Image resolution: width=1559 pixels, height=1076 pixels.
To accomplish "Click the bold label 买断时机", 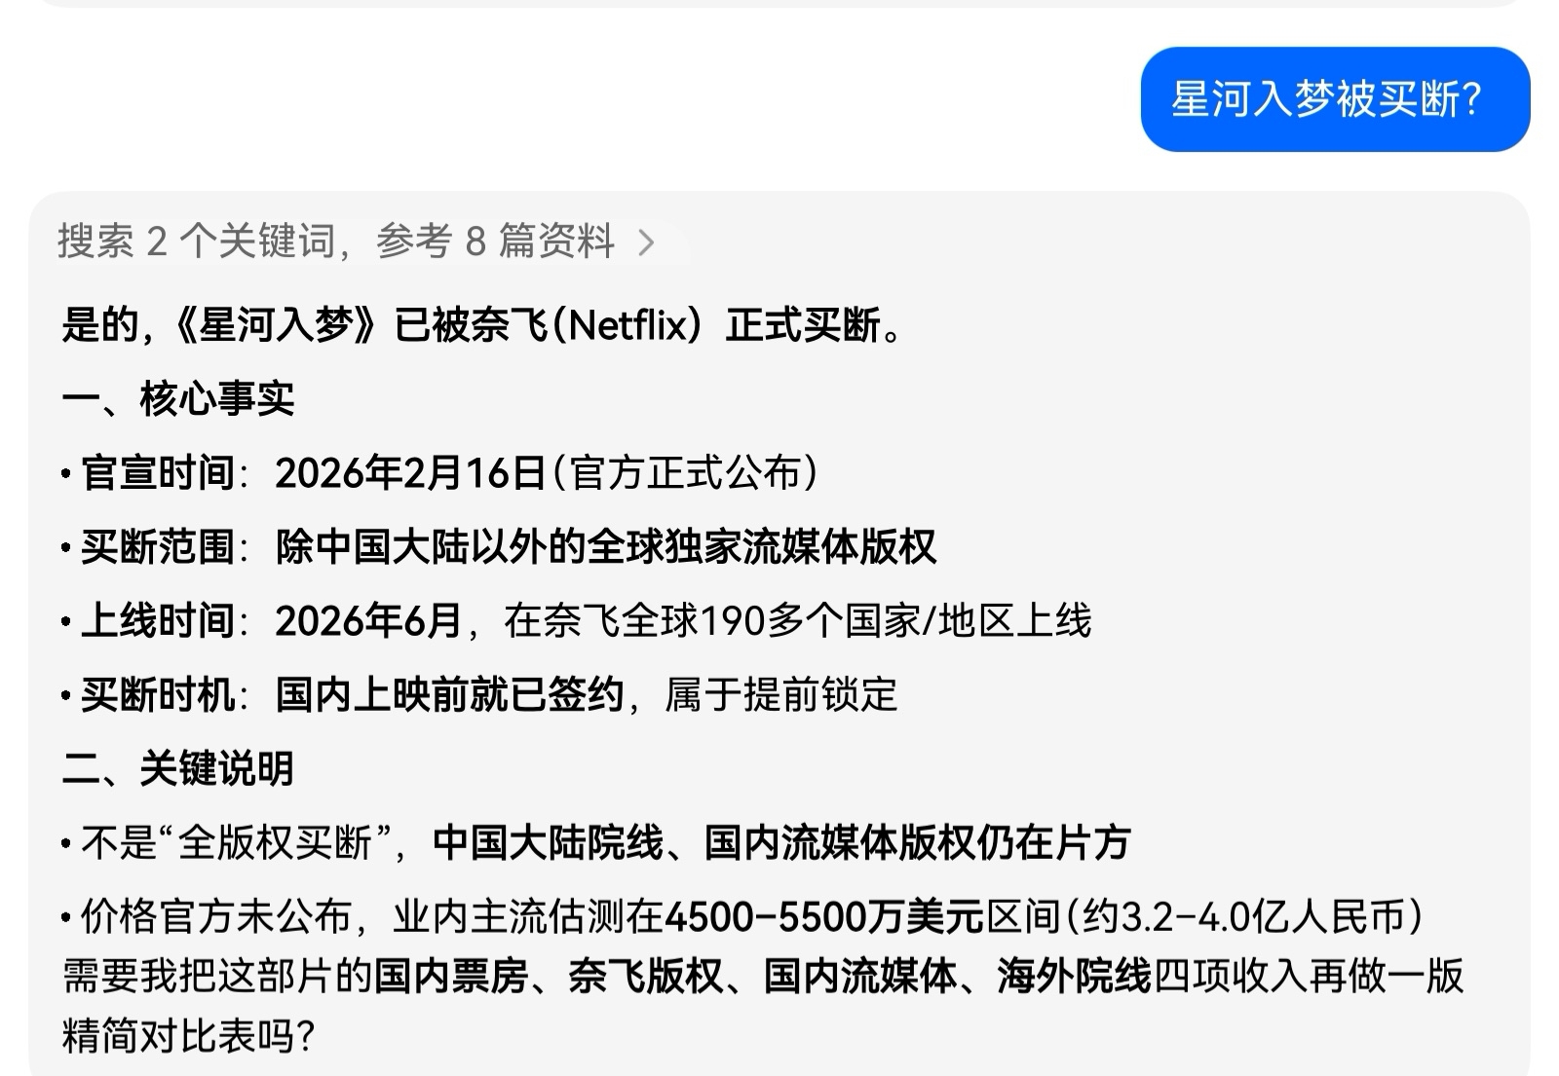I will 158,695.
